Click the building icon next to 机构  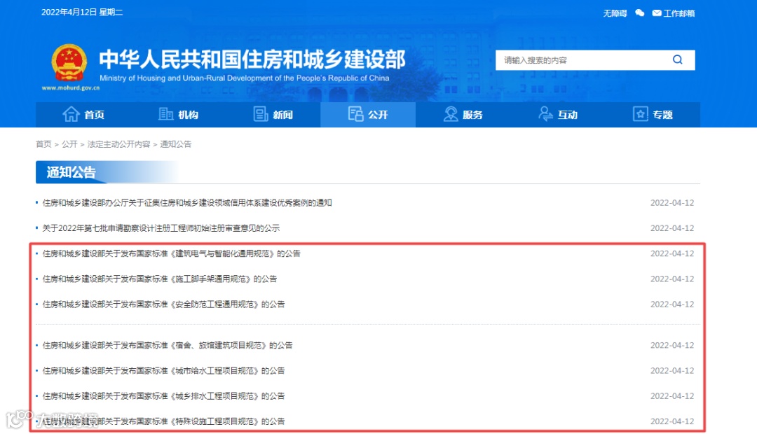point(165,114)
